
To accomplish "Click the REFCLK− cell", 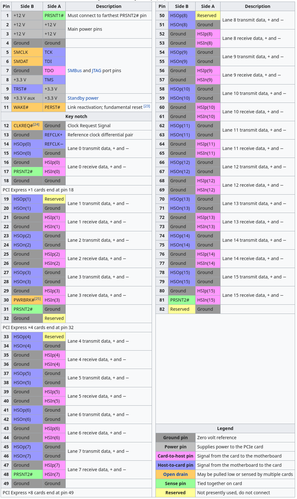I will 54,144.
